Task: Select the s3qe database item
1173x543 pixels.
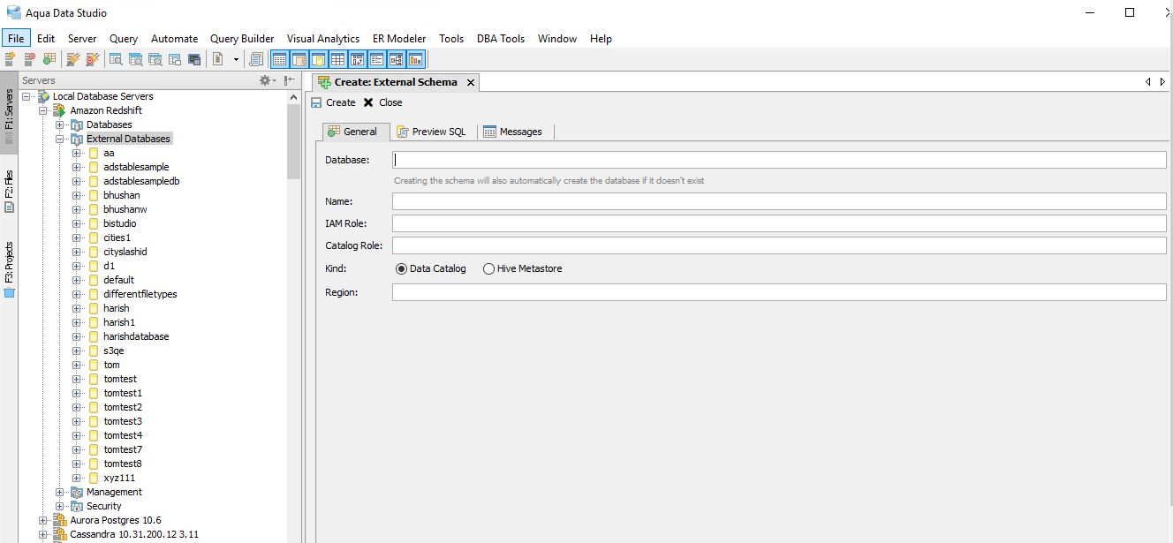Action: 113,351
